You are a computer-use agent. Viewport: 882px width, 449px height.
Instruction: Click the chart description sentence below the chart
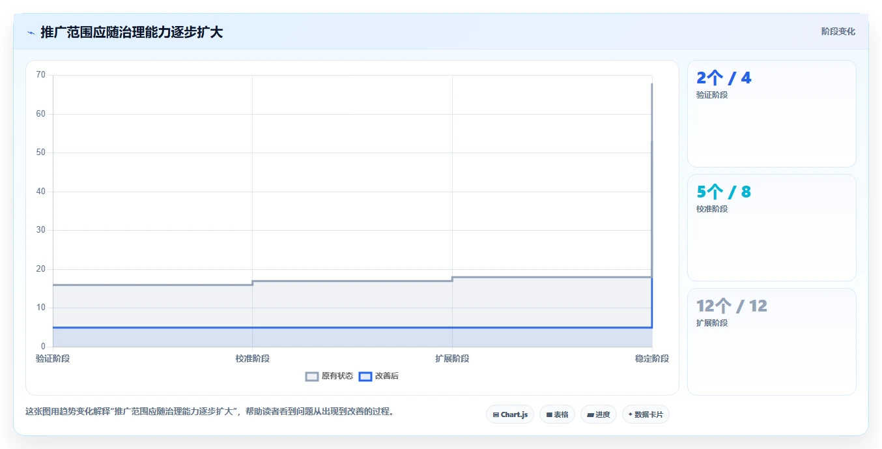[209, 412]
